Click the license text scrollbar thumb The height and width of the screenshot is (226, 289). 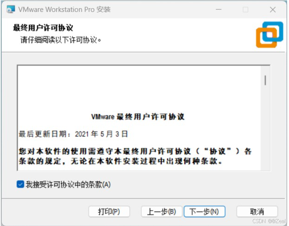[265, 80]
